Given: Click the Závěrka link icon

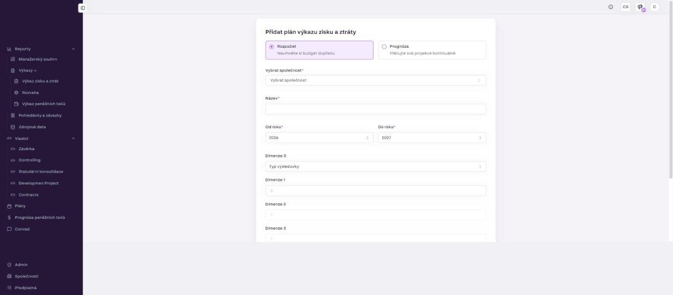Looking at the screenshot, I should (x=13, y=149).
